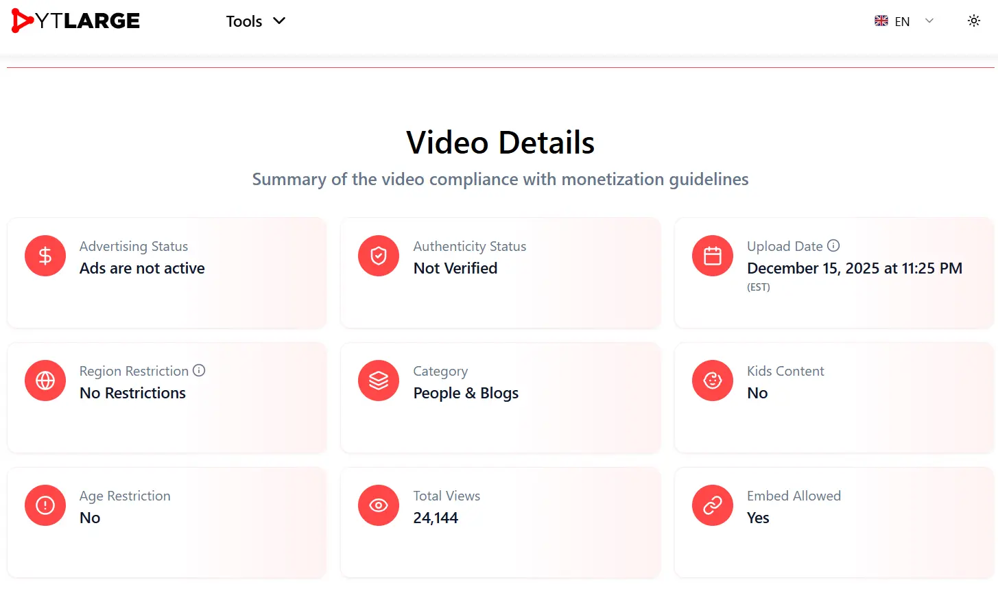Click the 'Authenticity Status' label

click(x=470, y=246)
